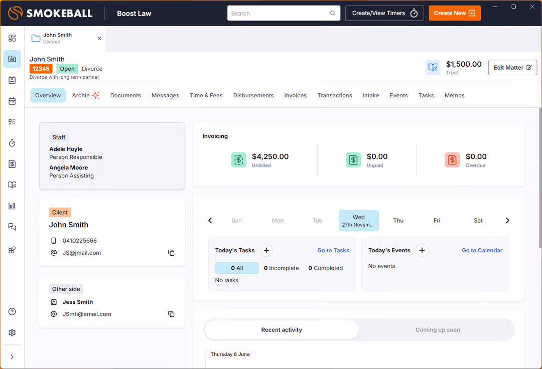Open the Help question mark icon
542x369 pixels.
(x=12, y=312)
